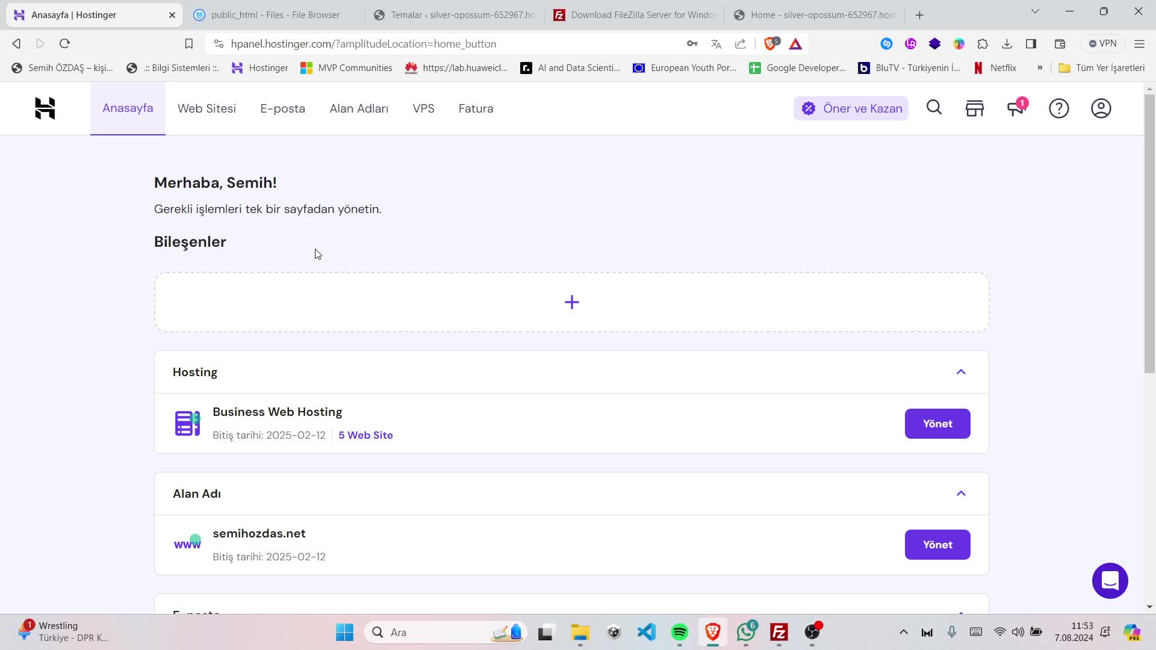Click the Business Web Hosting title text
This screenshot has width=1156, height=650.
[x=277, y=412]
